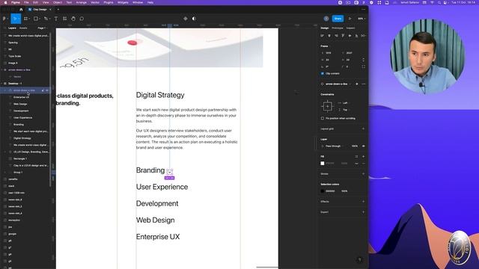
Task: Present the prototype with the play button
Action: coord(350,19)
